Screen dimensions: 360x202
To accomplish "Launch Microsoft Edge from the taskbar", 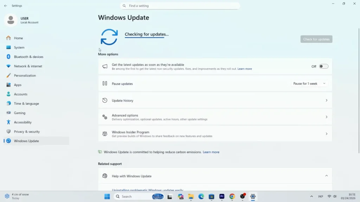I will point(201,196).
